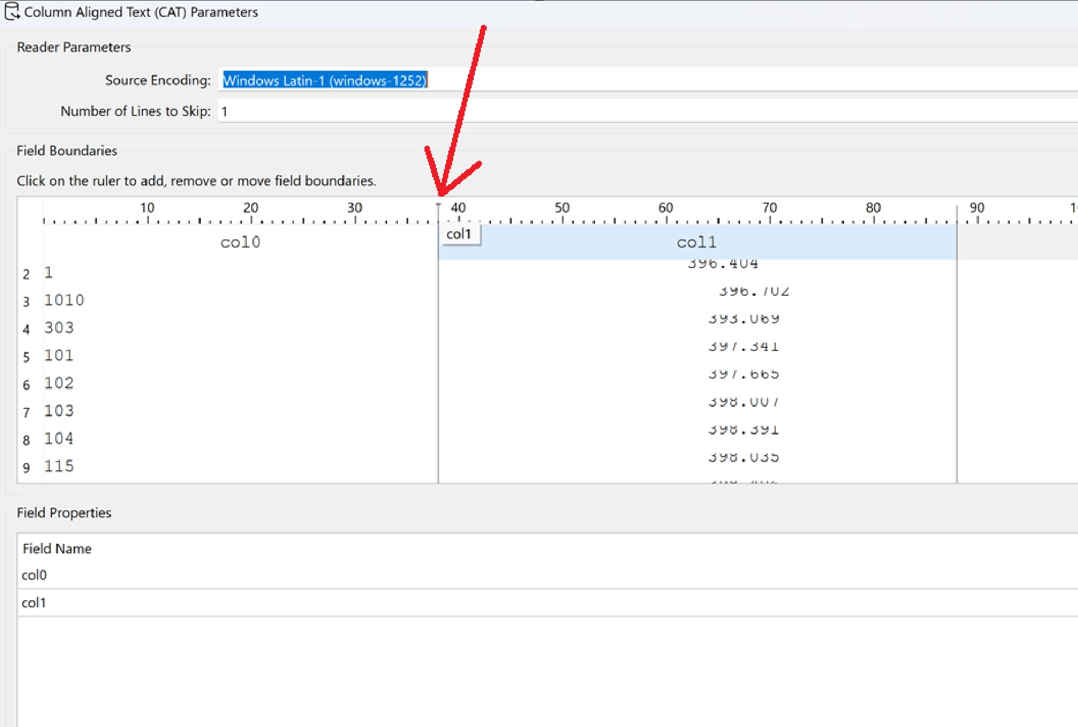The image size is (1078, 727).
Task: Click the CAT Parameters title bar icon
Action: click(x=12, y=11)
